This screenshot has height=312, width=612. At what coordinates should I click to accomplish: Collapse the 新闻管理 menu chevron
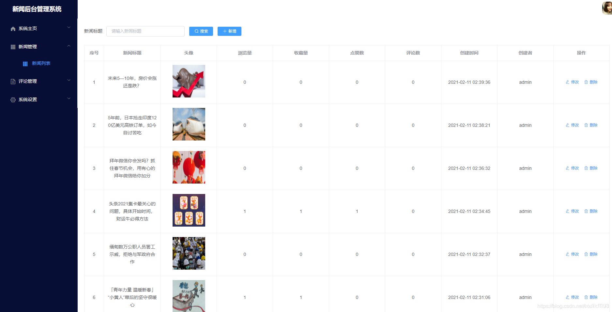69,46
